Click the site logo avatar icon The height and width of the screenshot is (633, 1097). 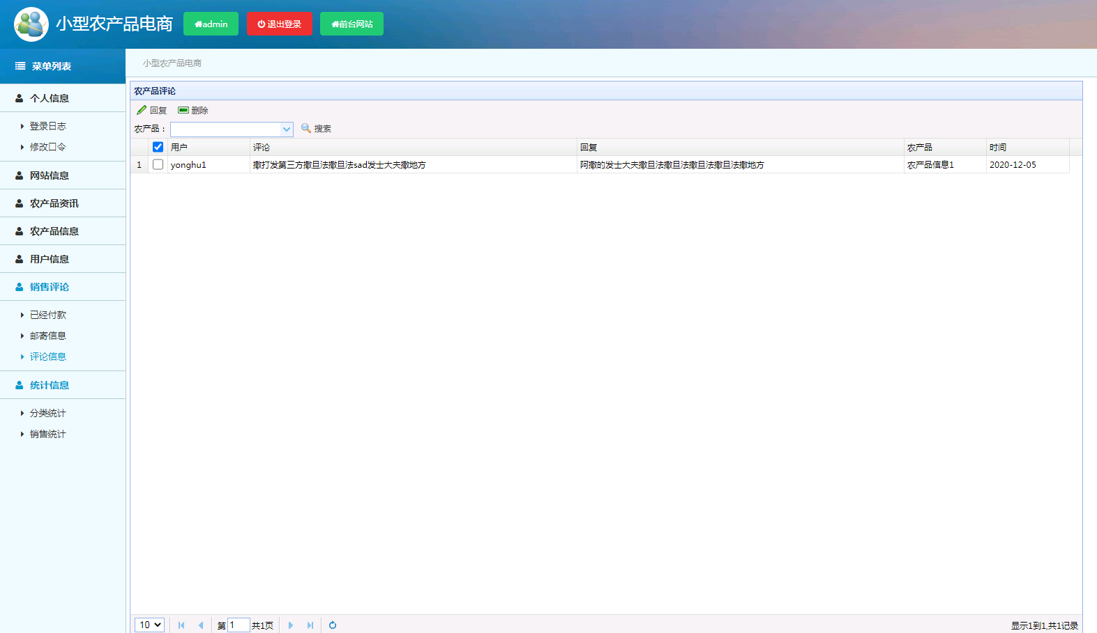click(x=31, y=24)
